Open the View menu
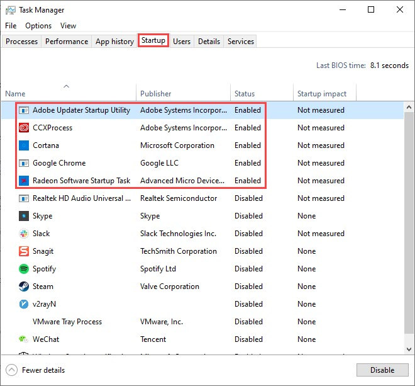 (68, 26)
